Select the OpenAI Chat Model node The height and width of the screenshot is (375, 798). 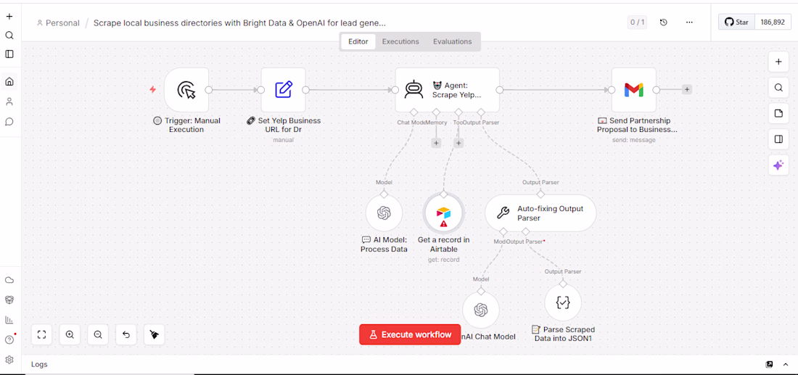coord(481,310)
